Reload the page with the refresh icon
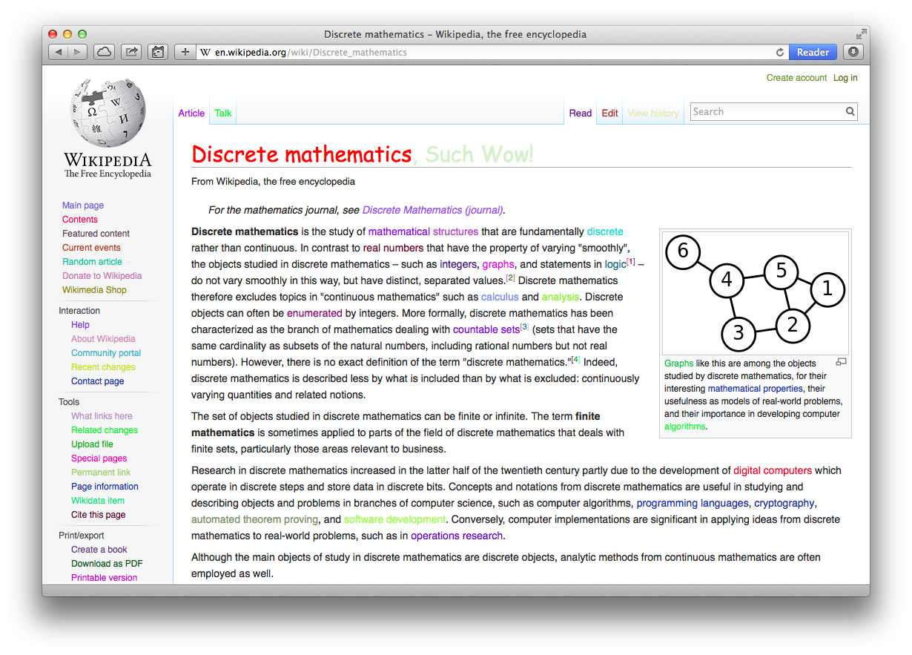 pyautogui.click(x=779, y=52)
